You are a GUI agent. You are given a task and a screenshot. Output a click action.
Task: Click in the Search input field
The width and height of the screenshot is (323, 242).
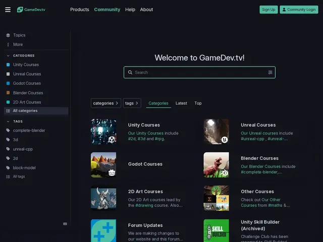coord(200,73)
